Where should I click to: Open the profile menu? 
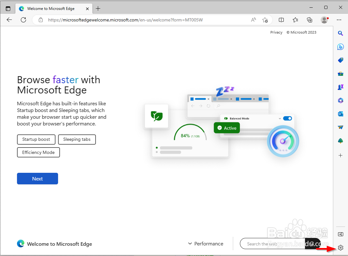[x=324, y=20]
